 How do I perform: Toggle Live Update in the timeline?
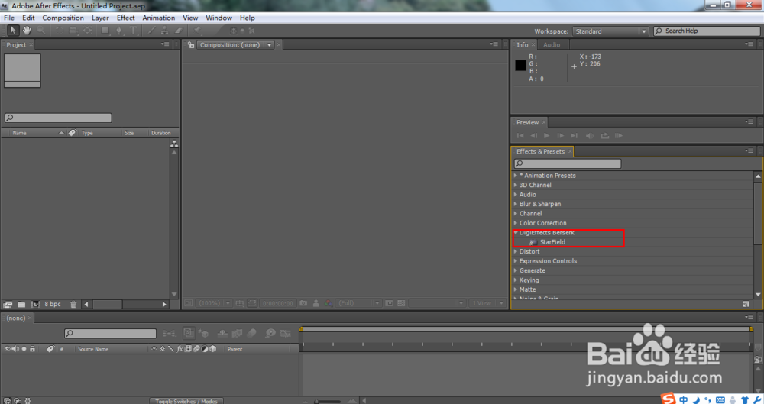click(189, 333)
